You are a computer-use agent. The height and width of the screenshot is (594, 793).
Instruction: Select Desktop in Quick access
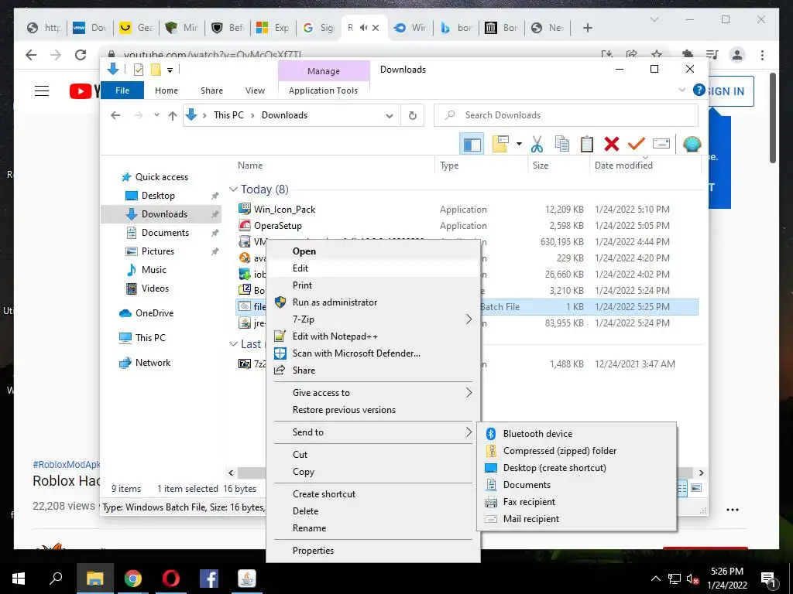(x=158, y=196)
